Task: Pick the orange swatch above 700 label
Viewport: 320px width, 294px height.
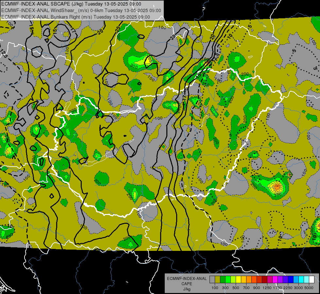Action: pos(249,280)
